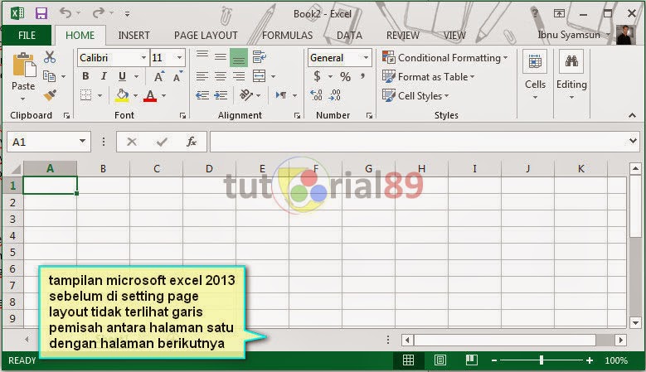Click the Wrap Text icon
This screenshot has width=646, height=372.
(x=259, y=57)
